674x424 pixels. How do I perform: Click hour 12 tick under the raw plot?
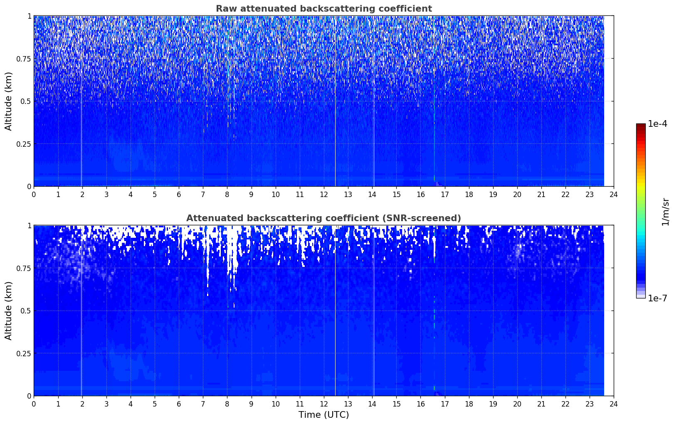click(323, 194)
